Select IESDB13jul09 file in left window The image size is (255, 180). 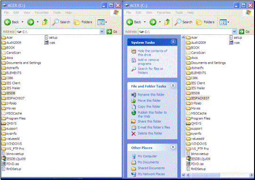click(14, 159)
